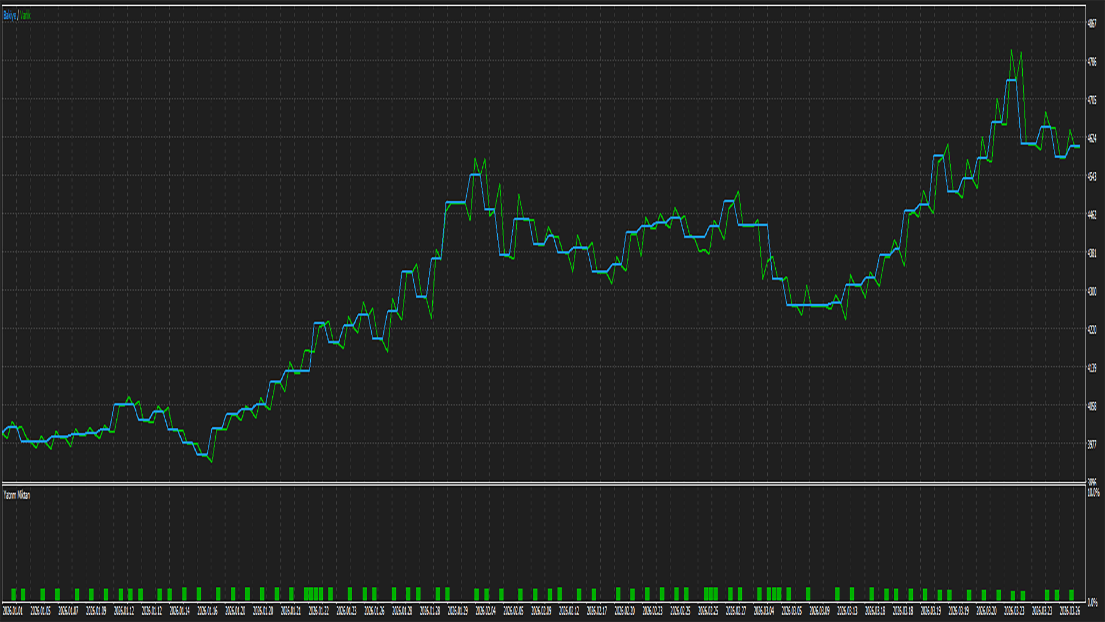Click the green Varlık legend label

(x=26, y=16)
